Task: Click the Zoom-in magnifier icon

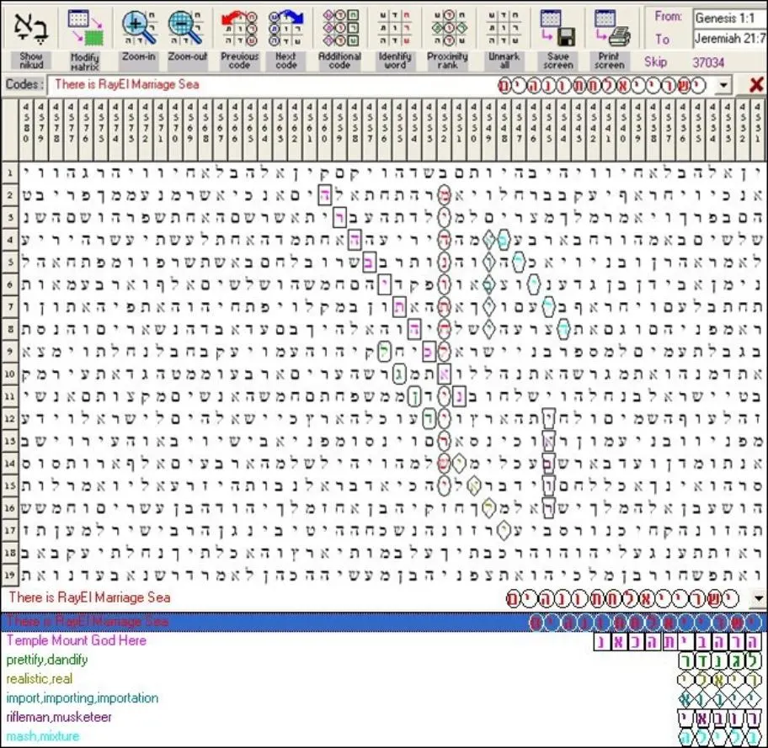Action: click(139, 28)
